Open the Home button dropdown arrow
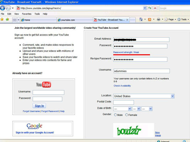190x142 pixels. [x=145, y=20]
